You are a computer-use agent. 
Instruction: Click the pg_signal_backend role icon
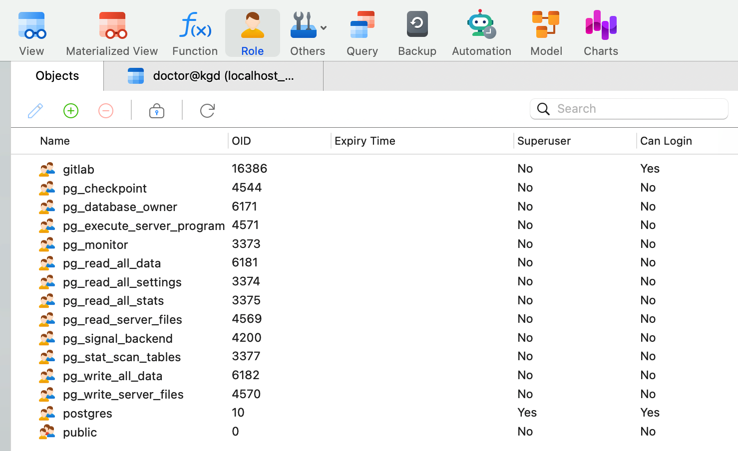47,338
